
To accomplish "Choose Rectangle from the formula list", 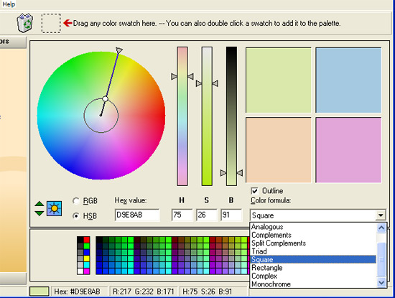I will coord(313,268).
